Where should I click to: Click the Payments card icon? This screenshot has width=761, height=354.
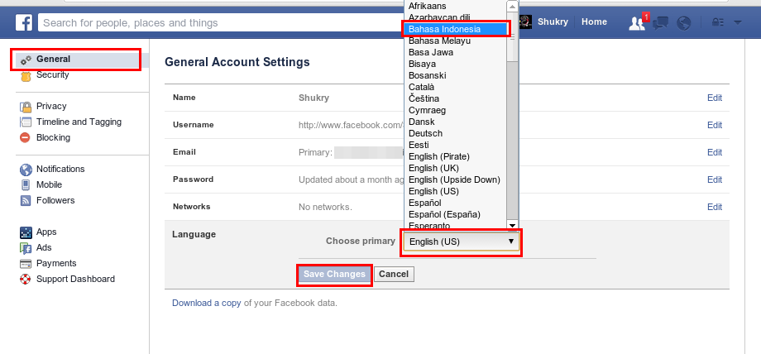(26, 264)
